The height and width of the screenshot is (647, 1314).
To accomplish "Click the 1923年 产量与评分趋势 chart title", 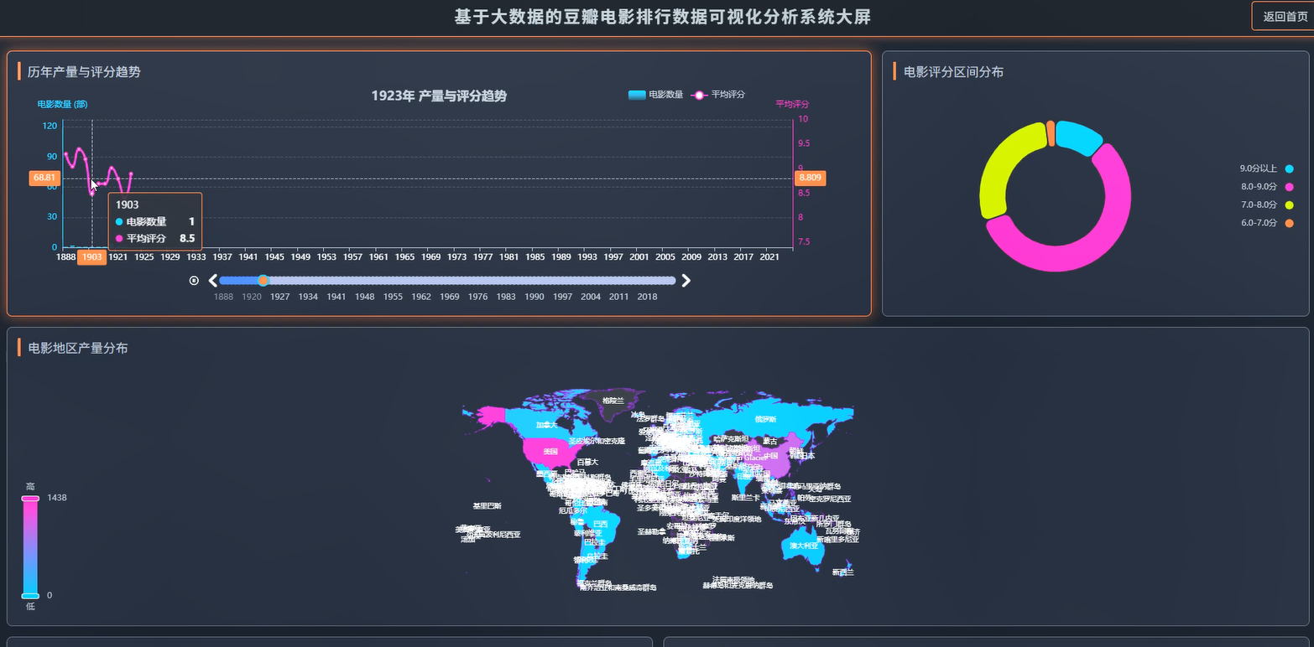I will pos(439,96).
